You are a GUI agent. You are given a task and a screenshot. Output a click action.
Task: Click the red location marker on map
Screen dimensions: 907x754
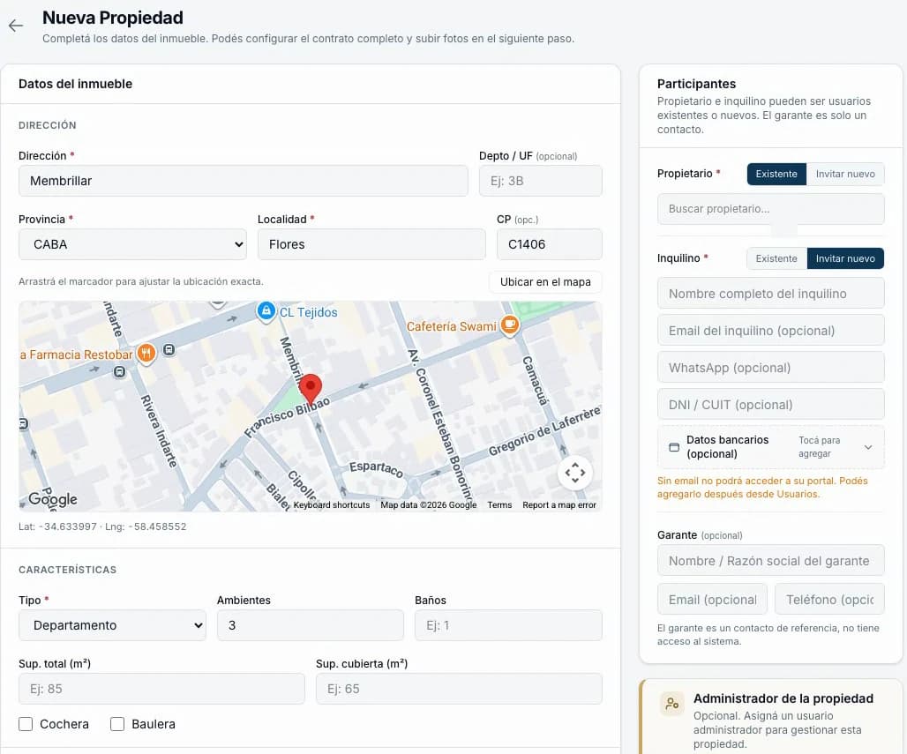(x=311, y=389)
